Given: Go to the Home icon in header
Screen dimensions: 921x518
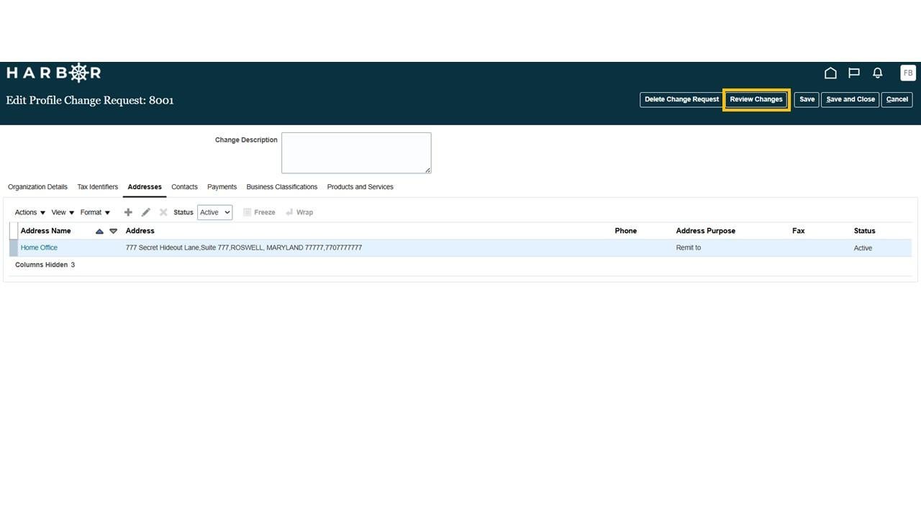Looking at the screenshot, I should click(830, 73).
